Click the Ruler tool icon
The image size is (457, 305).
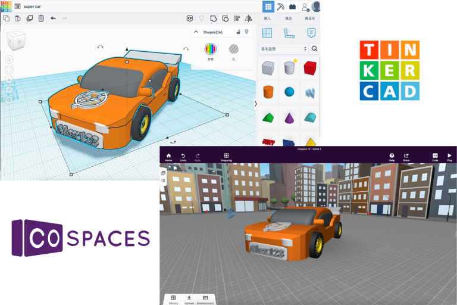click(289, 33)
